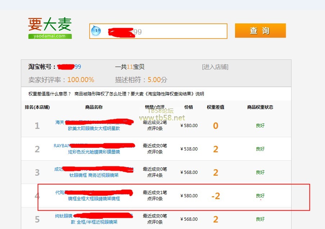The height and width of the screenshot is (229, 325).
Task: Click 良好 status in ¥538.00 row
Action: click(x=260, y=149)
